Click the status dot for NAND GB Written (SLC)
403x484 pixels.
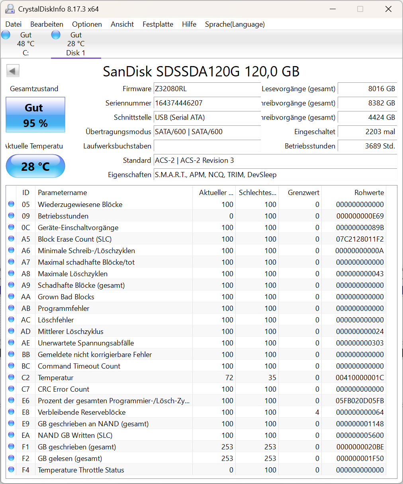11,435
